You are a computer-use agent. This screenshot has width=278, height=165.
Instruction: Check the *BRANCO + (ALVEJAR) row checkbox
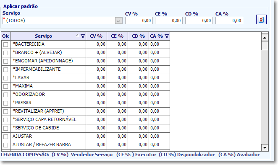[6, 53]
